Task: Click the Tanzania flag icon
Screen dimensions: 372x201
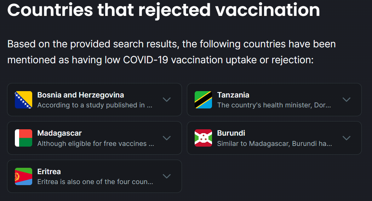Action: pyautogui.click(x=203, y=100)
